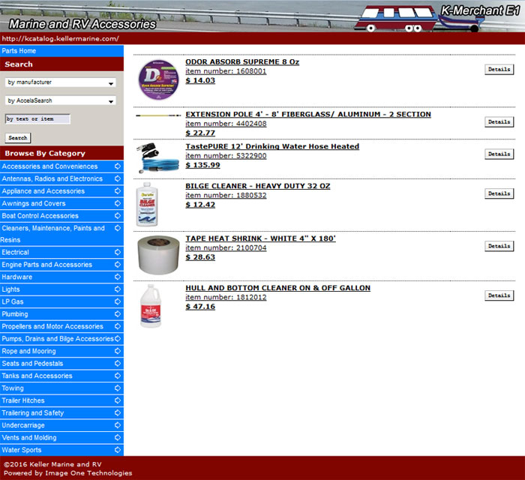
Task: Click the arrow icon beside Vents and Molding
Action: coord(118,437)
